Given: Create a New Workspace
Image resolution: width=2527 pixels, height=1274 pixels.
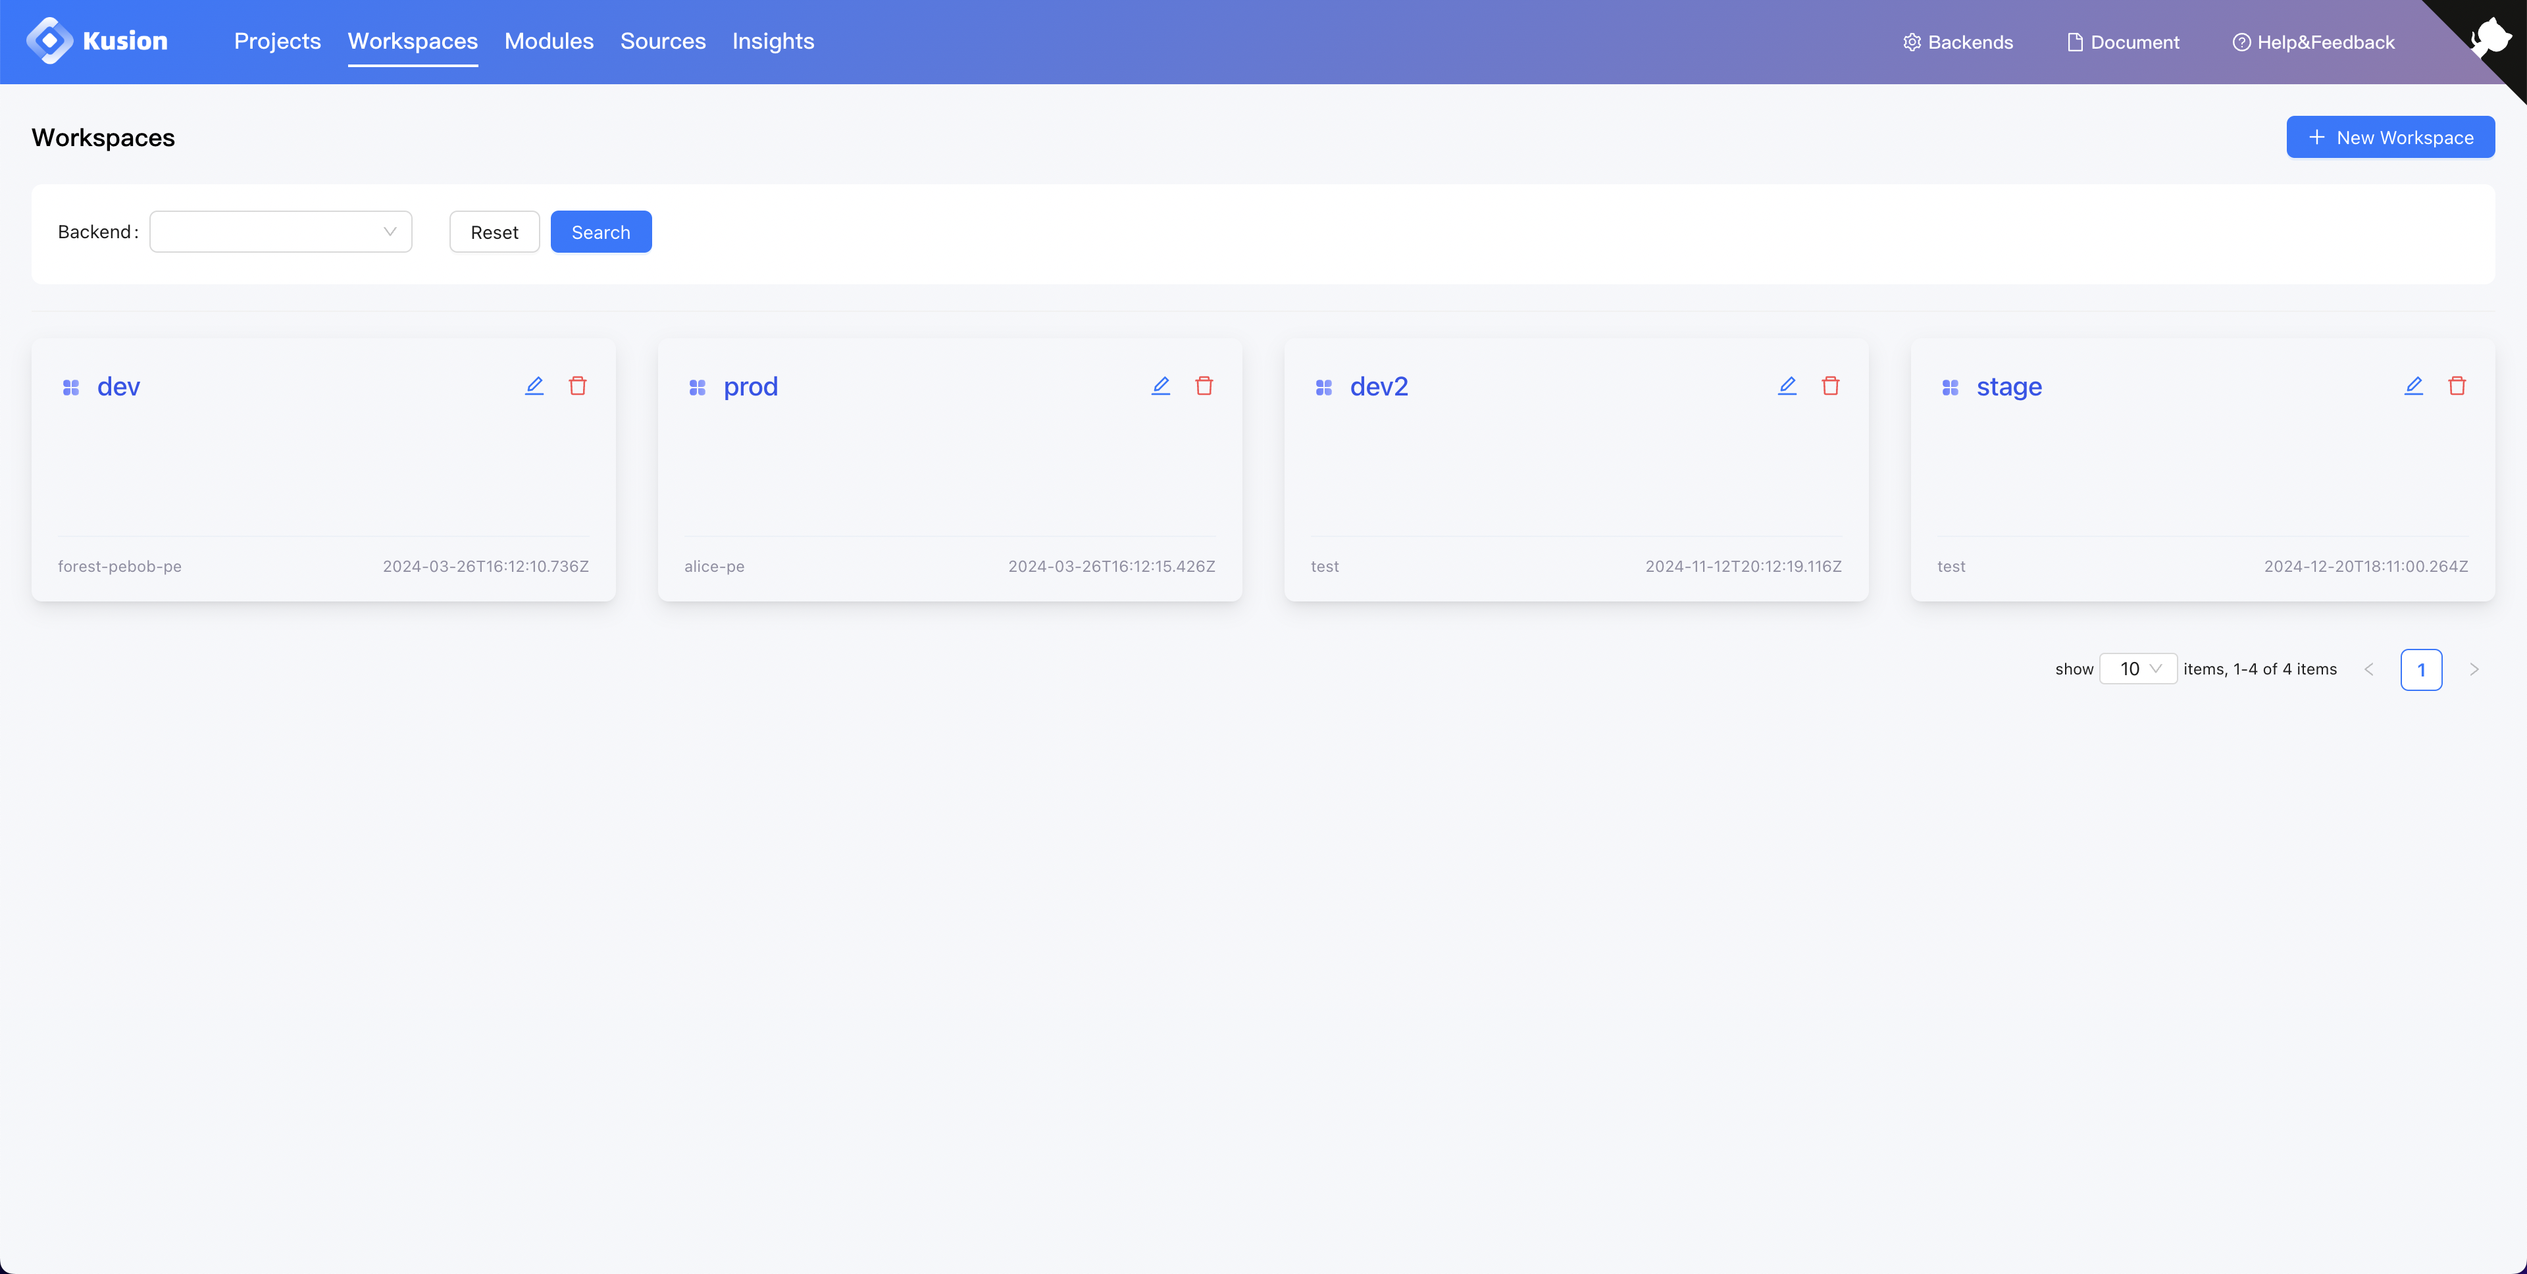Looking at the screenshot, I should pos(2389,136).
